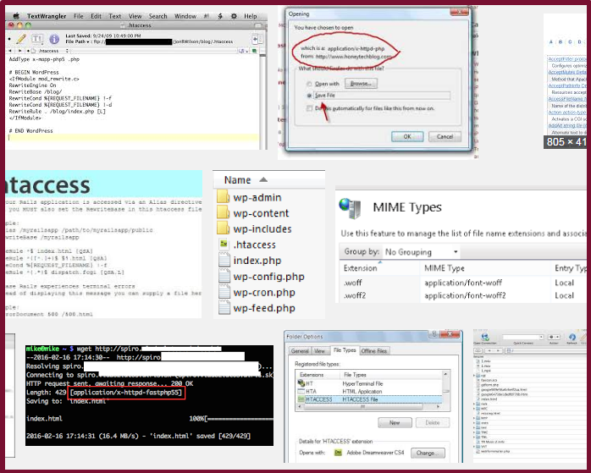Click the pencil icon in TextWrangler toolbar

[x=21, y=39]
